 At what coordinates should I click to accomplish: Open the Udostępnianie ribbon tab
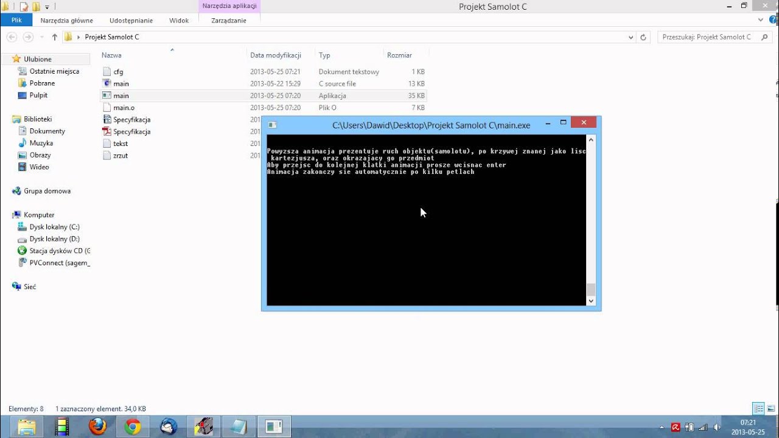click(131, 20)
